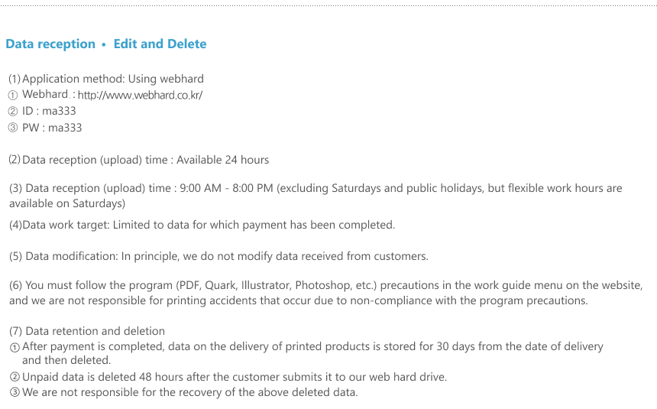Click the Edit and Delete heading
This screenshot has height=409, width=657.
pos(160,44)
